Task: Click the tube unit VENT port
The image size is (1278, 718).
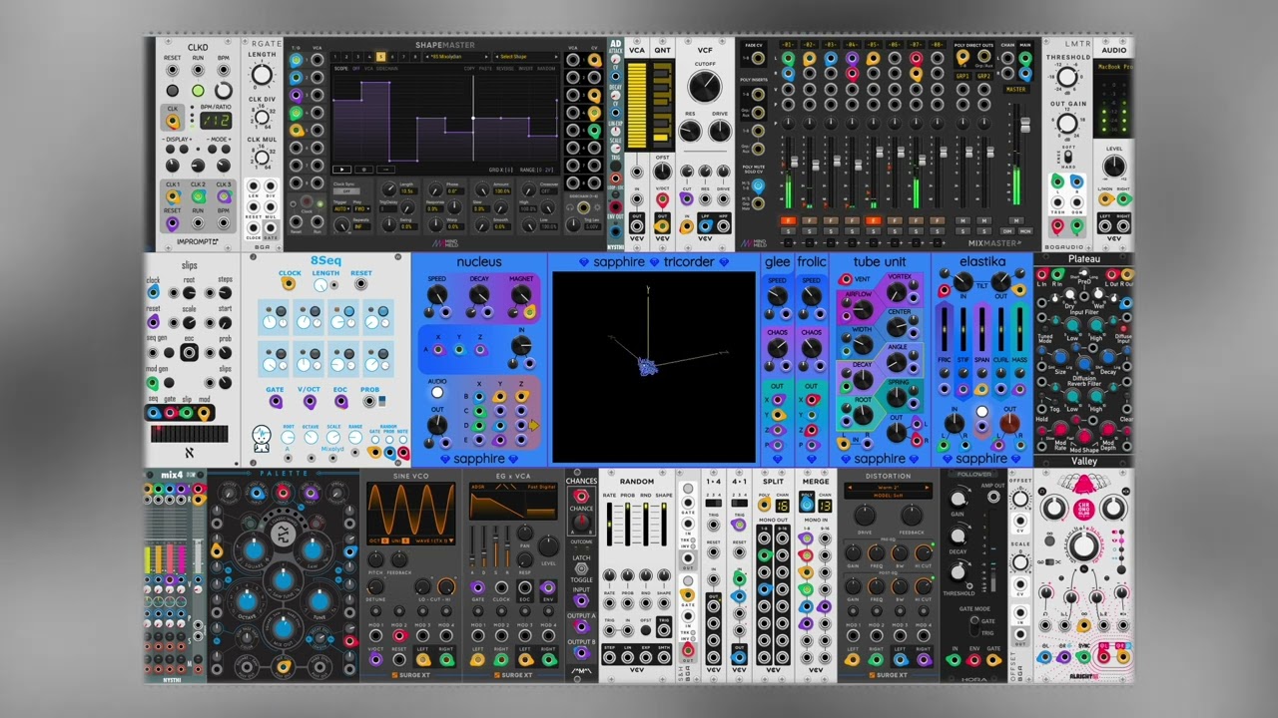Action: 846,279
